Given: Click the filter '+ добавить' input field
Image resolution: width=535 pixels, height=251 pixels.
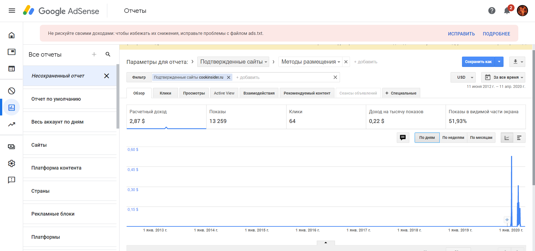Looking at the screenshot, I should pyautogui.click(x=281, y=77).
